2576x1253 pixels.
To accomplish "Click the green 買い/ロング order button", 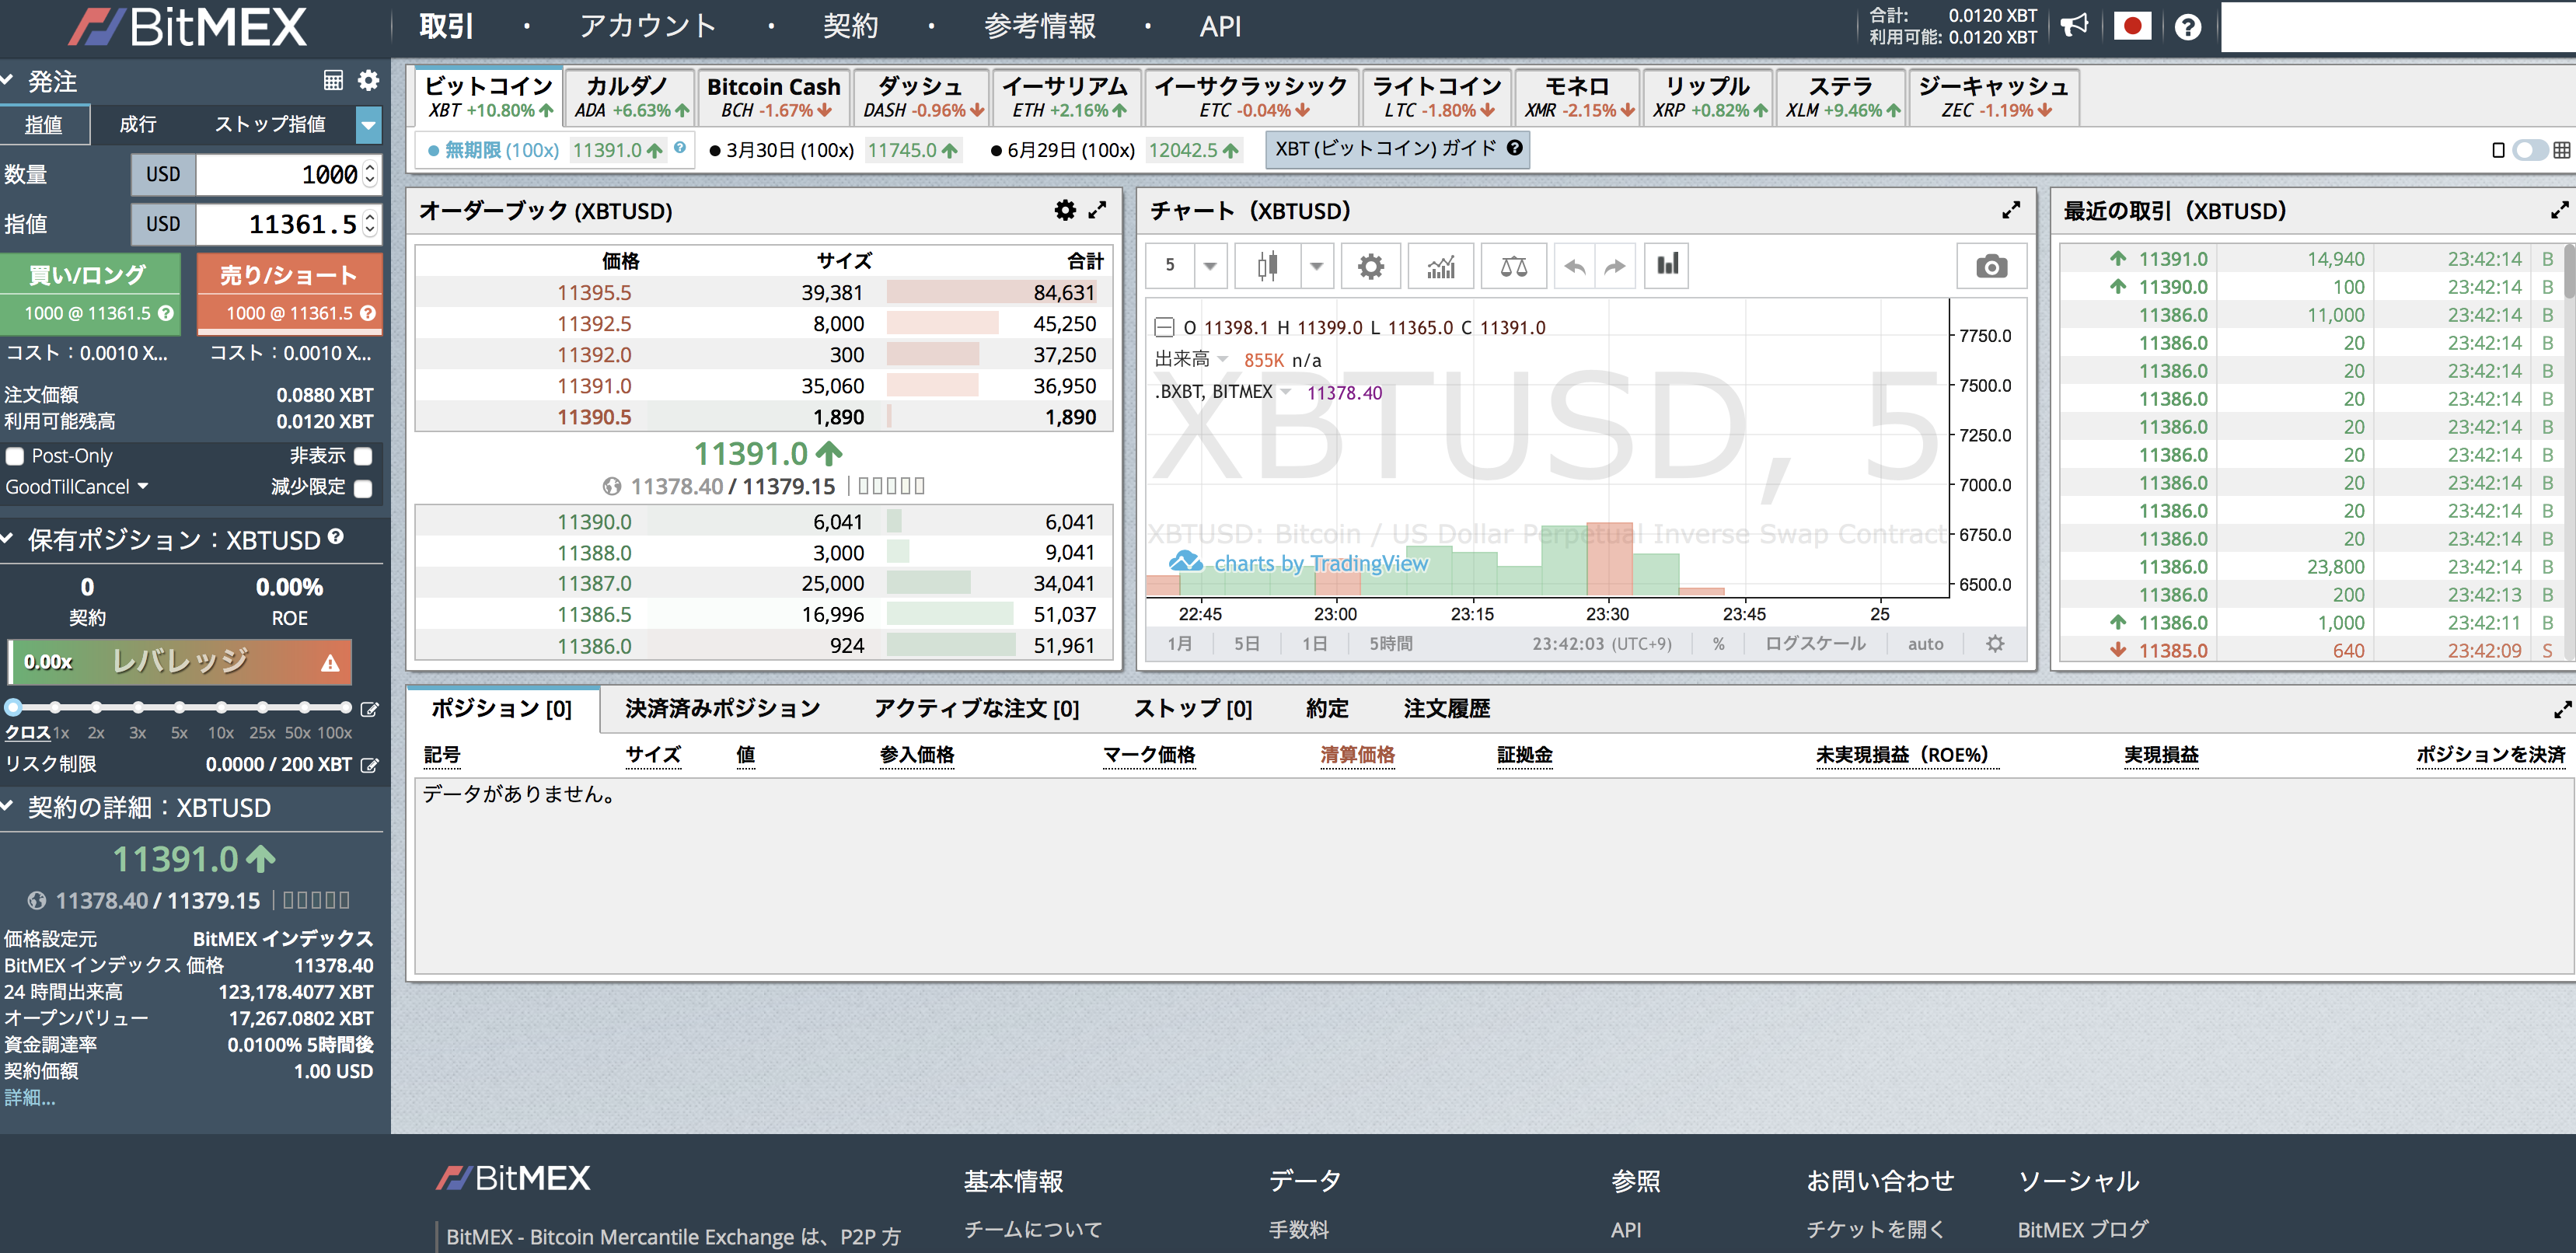I will pos(91,273).
